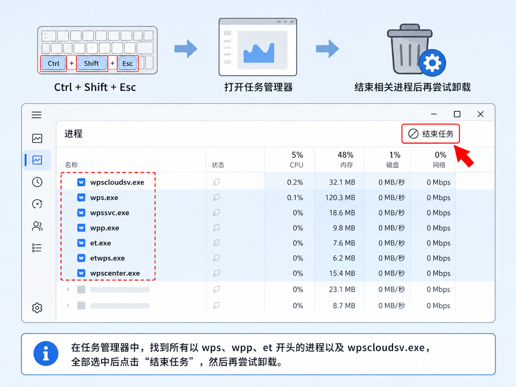The width and height of the screenshot is (516, 387).
Task: Click the etwps.exe process icon
Action: click(x=81, y=258)
